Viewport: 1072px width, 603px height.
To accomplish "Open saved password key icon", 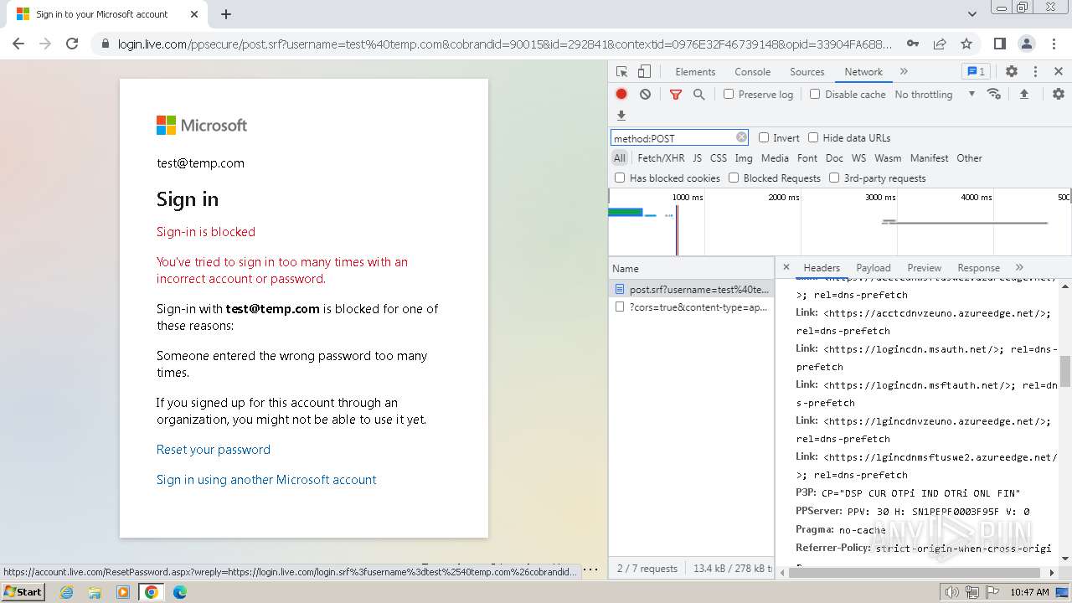I will 913,44.
